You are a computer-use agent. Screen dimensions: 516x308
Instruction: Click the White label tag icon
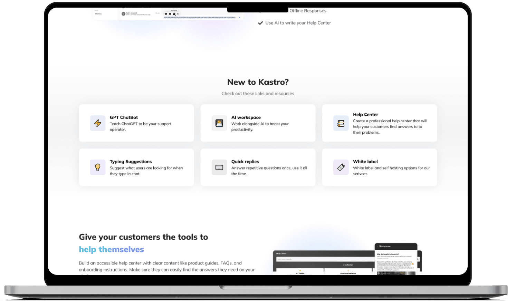(x=341, y=167)
